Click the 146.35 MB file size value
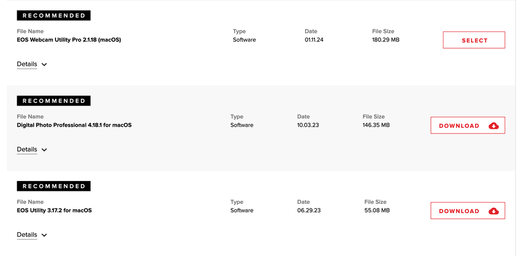The width and height of the screenshot is (517, 256). point(376,125)
